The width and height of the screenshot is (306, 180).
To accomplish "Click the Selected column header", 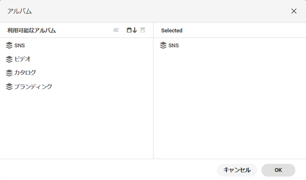I will click(x=172, y=30).
